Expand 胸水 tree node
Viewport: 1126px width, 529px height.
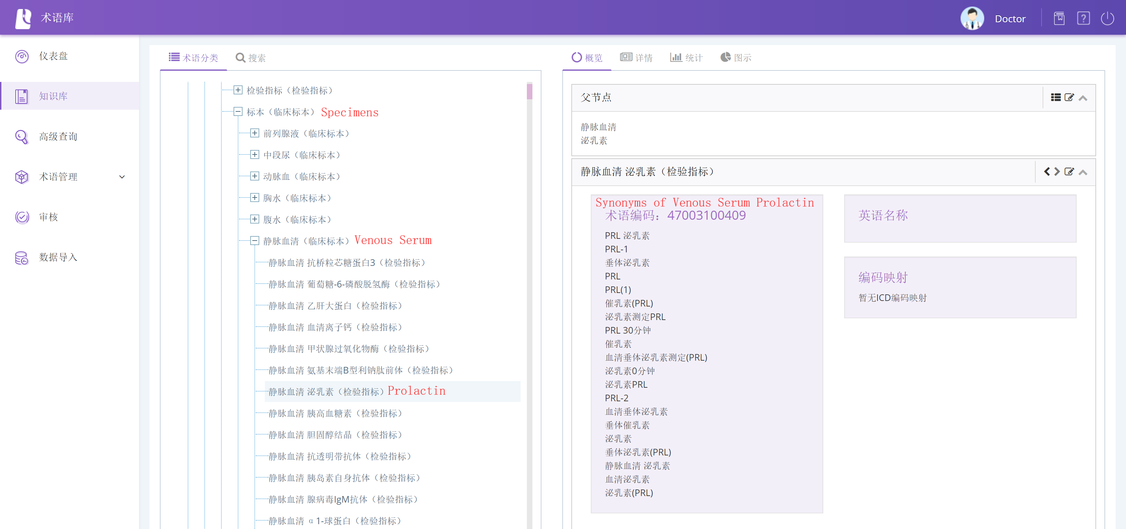pos(254,198)
